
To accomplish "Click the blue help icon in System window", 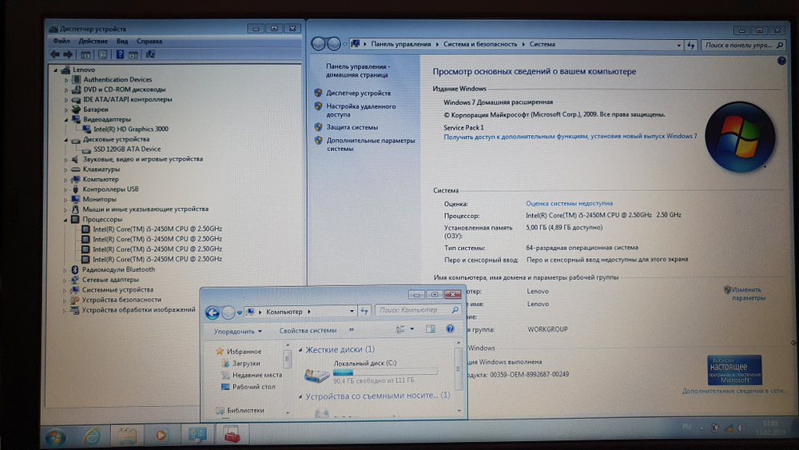I will [x=781, y=61].
